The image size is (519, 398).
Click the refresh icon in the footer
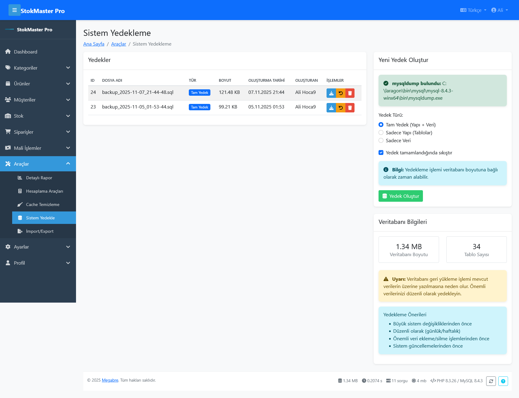point(491,381)
